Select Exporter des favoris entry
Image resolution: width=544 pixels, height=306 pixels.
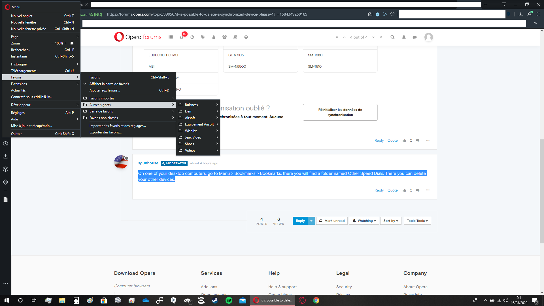coord(128,132)
